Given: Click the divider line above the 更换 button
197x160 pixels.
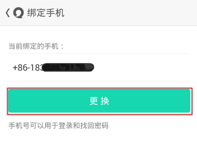Looking at the screenshot, I should point(99,81).
